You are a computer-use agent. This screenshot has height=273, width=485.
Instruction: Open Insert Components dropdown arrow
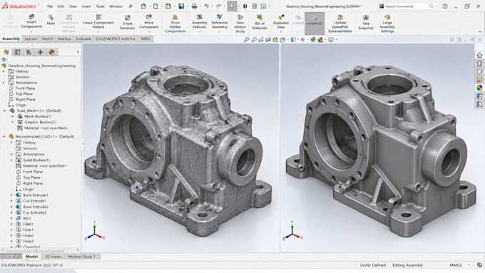[x=31, y=31]
